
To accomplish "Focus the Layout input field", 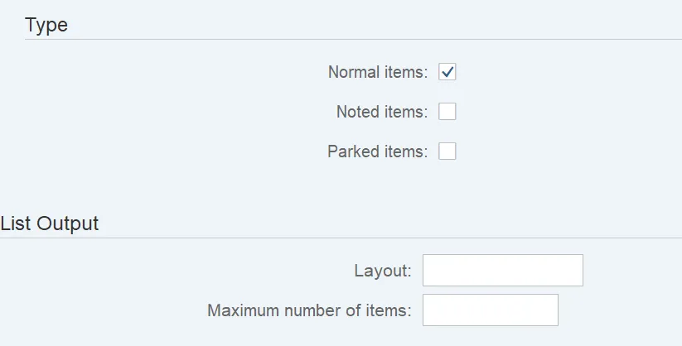I will 503,271.
